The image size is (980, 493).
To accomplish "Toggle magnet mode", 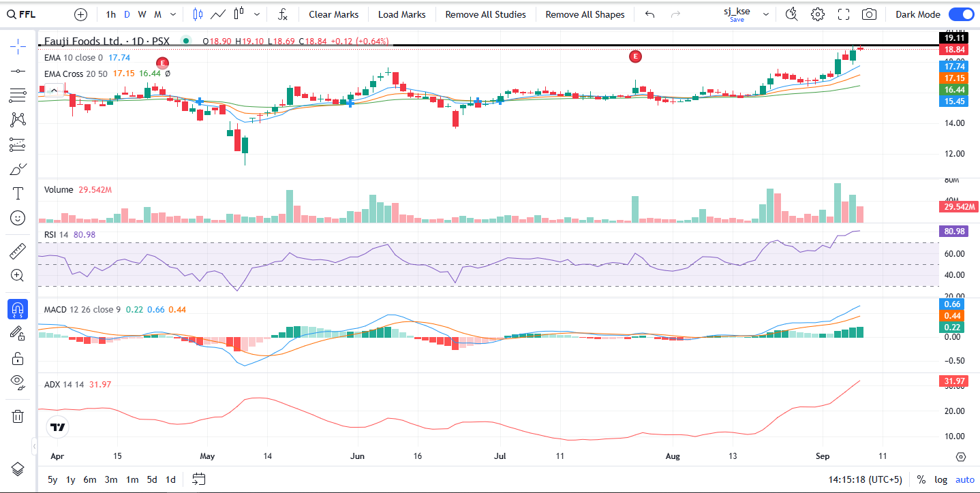I will tap(18, 309).
